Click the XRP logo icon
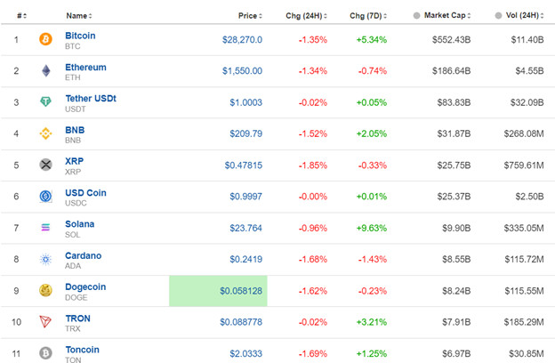 [45, 165]
